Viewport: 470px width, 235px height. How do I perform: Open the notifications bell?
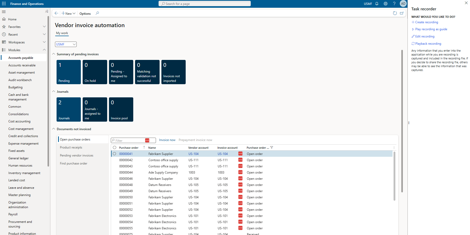tap(377, 3)
